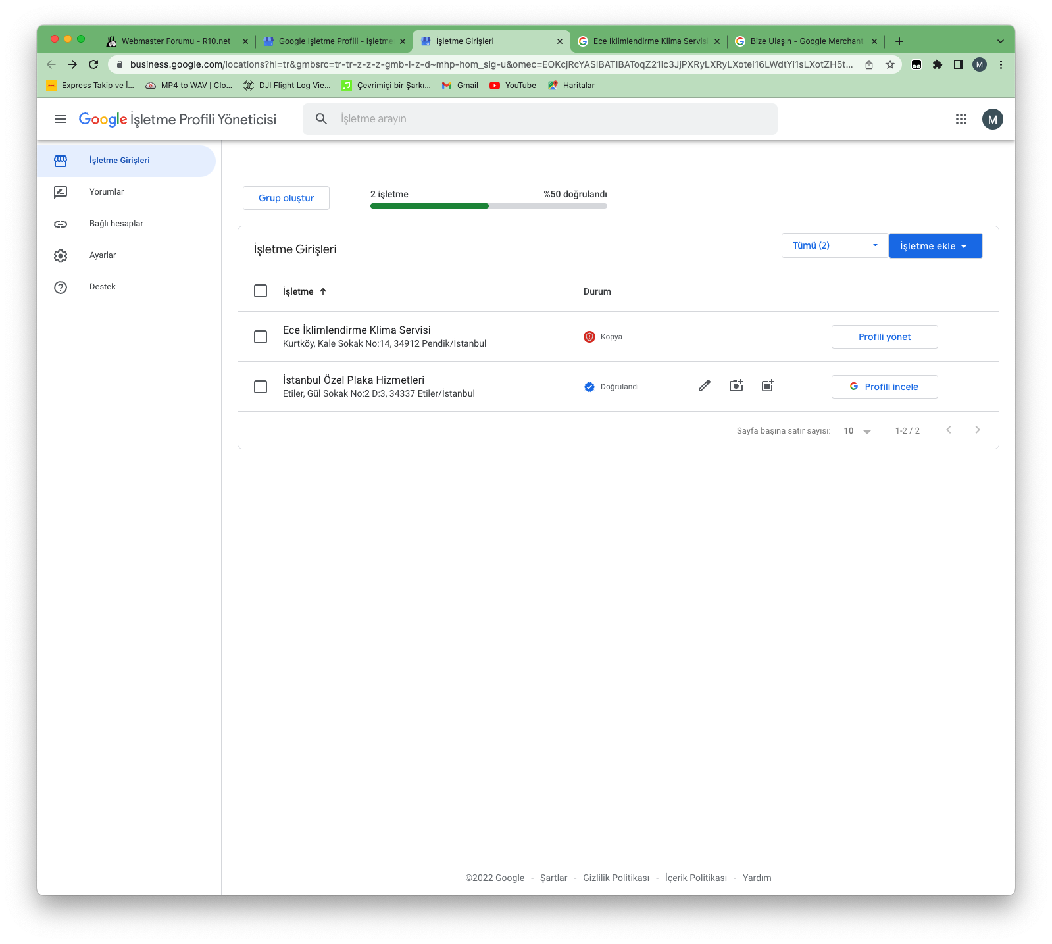This screenshot has height=944, width=1052.
Task: Open the Yardım footer link
Action: (x=757, y=878)
